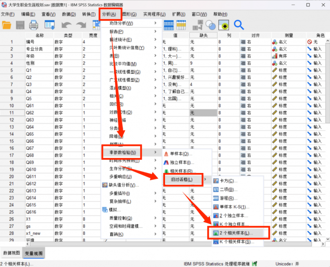Click the Unicode: 开 status bar entry
Screen dimensions: 330x267
(287, 264)
